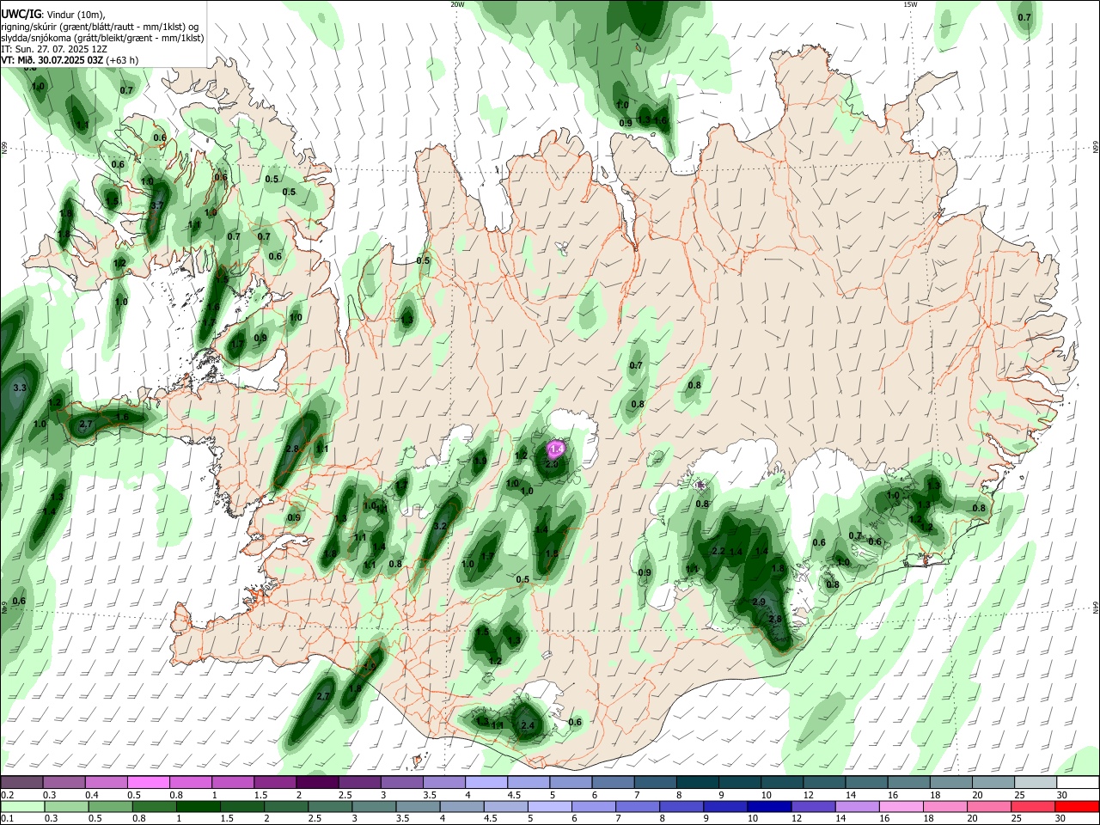This screenshot has height=825, width=1100.
Task: Choose the bright pink swatch in the upper legend
Action: pyautogui.click(x=148, y=782)
